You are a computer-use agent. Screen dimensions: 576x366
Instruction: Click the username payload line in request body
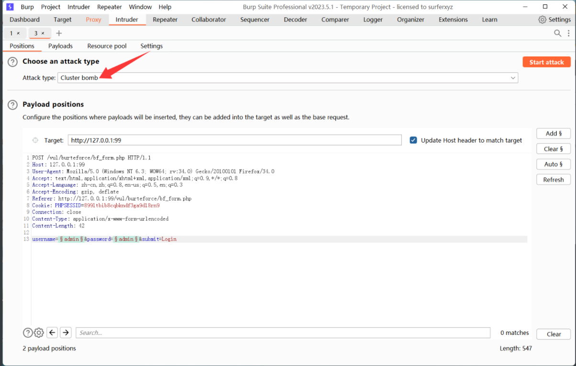click(104, 239)
